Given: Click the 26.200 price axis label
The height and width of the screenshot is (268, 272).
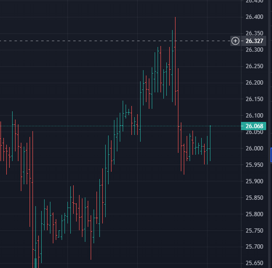Looking at the screenshot, I should [255, 83].
